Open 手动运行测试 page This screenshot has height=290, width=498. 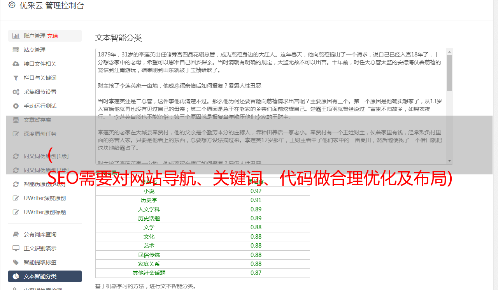(x=45, y=106)
